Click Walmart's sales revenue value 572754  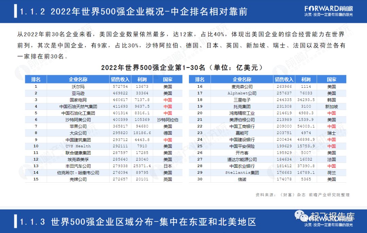pyautogui.click(x=120, y=87)
